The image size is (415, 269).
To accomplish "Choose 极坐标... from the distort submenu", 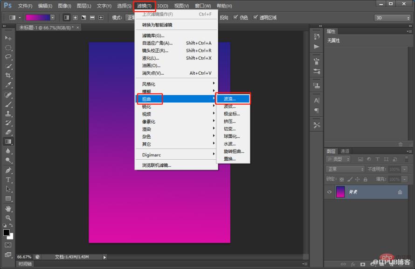I will pos(233,114).
